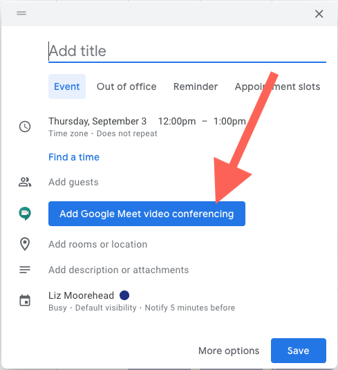Click the drag handle icon at dialog top
The height and width of the screenshot is (370, 338).
21,13
